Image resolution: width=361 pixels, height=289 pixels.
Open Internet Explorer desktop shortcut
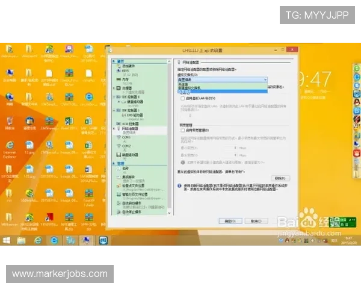click(x=10, y=149)
